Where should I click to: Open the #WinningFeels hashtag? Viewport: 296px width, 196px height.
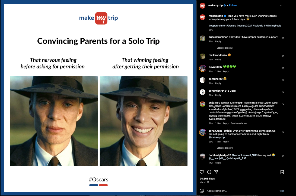coord(272,26)
